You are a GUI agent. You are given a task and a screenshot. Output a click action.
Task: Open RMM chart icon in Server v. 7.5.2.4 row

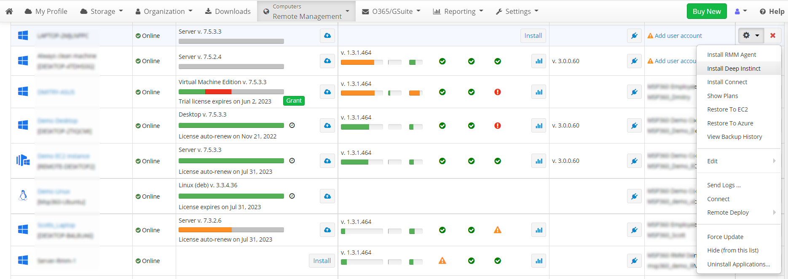pyautogui.click(x=539, y=61)
